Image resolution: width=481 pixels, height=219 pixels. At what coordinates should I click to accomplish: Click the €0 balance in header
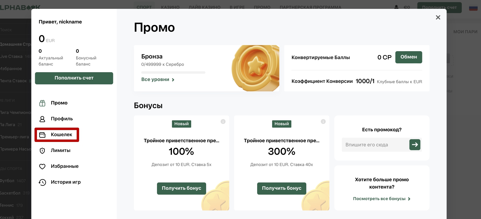407,7
